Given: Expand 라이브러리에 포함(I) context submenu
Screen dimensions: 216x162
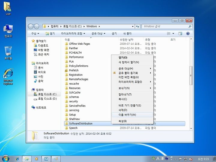Looking at the screenshot, I should coord(133,82).
